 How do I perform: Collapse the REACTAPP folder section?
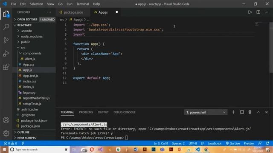coord(35,25)
